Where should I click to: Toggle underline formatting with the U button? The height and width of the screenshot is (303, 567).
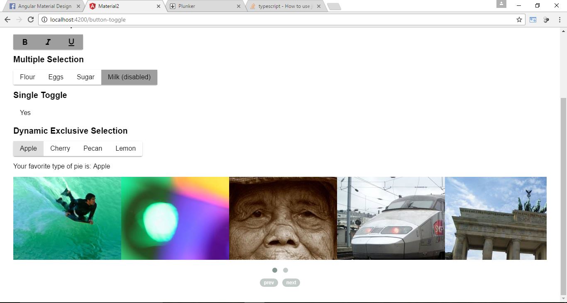[x=71, y=42]
